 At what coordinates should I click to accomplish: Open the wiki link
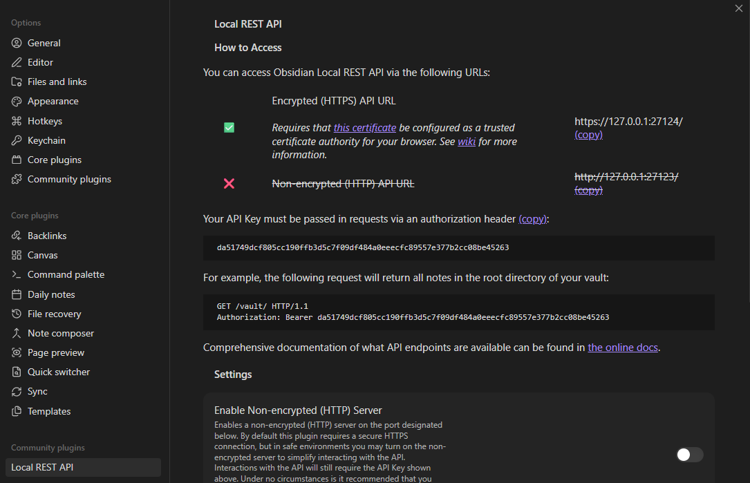(x=467, y=142)
